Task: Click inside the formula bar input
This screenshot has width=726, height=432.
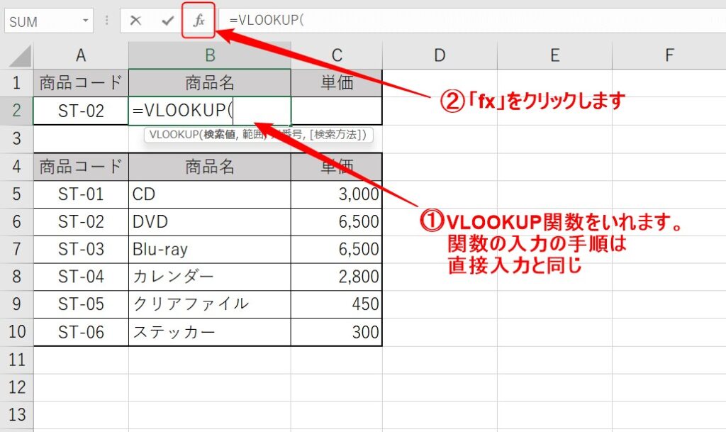Action: point(468,21)
